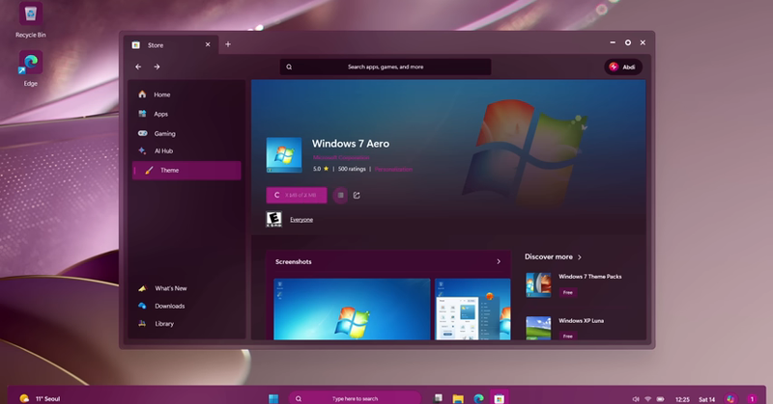Screen dimensions: 773x404
Task: Open the Abdi account profile
Action: click(623, 67)
